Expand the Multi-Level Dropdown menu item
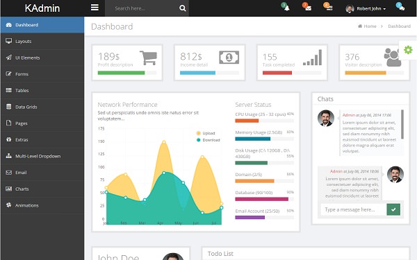The height and width of the screenshot is (260, 417). 42,156
